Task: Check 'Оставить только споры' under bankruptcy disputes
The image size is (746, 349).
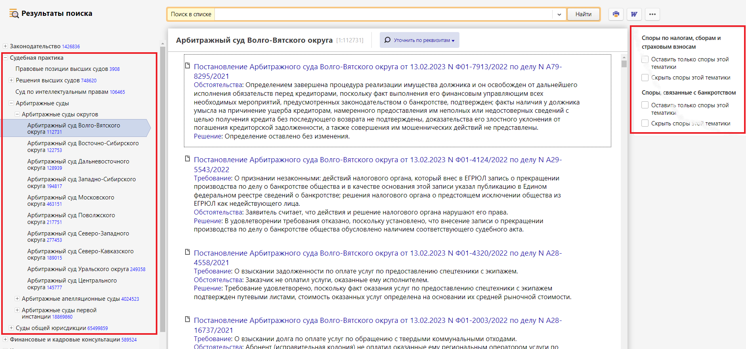Action: (x=645, y=105)
